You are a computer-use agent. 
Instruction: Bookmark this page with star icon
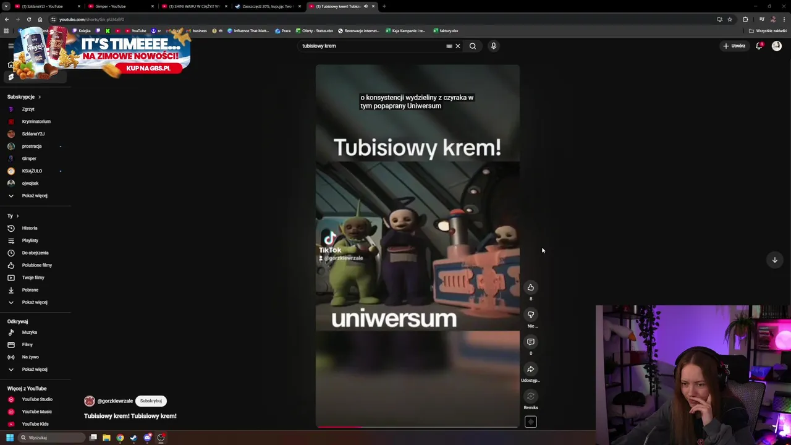pyautogui.click(x=729, y=19)
